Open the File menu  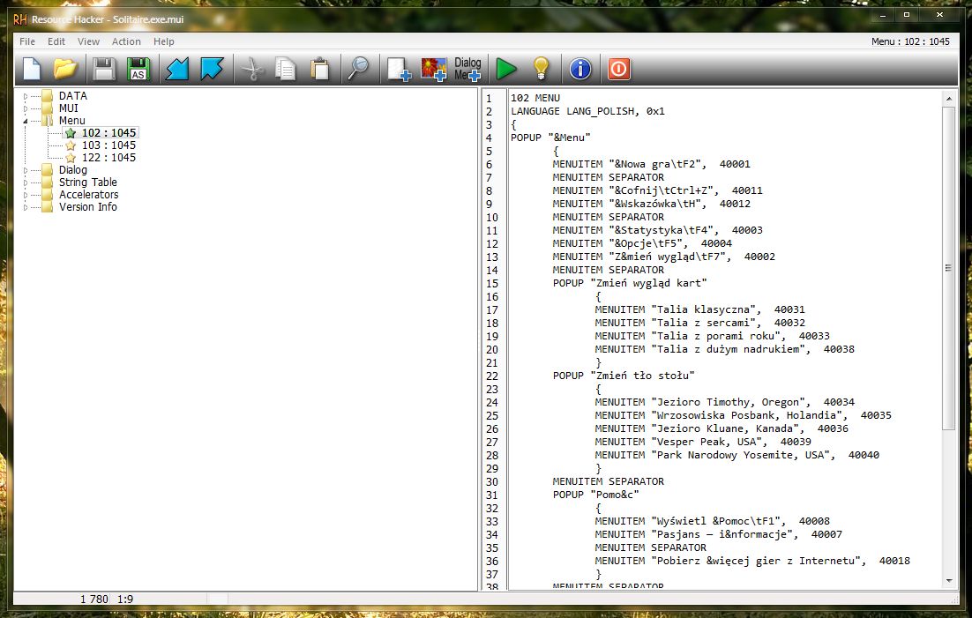point(27,41)
